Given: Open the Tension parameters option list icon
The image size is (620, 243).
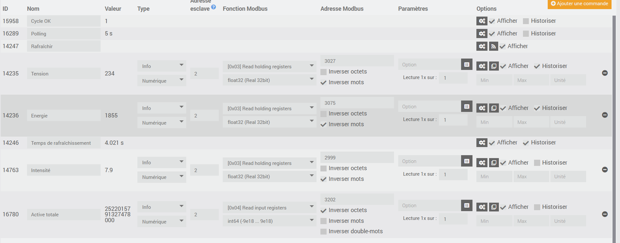Looking at the screenshot, I should tap(467, 65).
